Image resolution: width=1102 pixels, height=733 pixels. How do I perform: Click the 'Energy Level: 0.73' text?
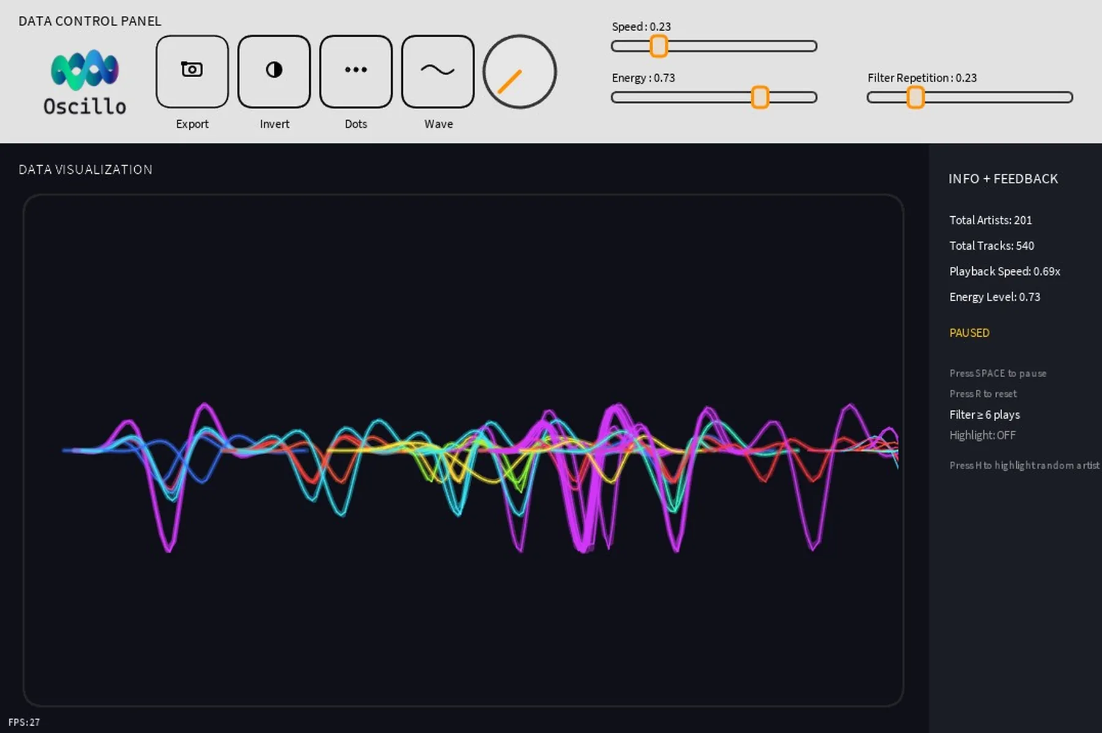tap(995, 297)
